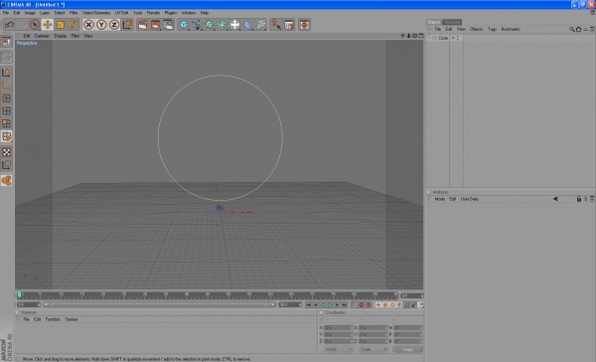This screenshot has width=596, height=362.
Task: Go to the animation start
Action: coord(308,305)
